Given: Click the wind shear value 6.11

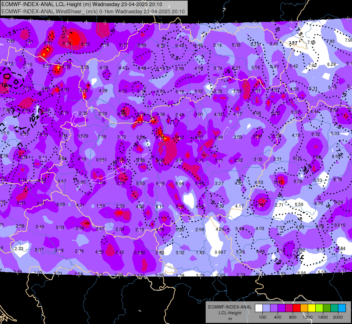Looking at the screenshot, I should pyautogui.click(x=160, y=206).
